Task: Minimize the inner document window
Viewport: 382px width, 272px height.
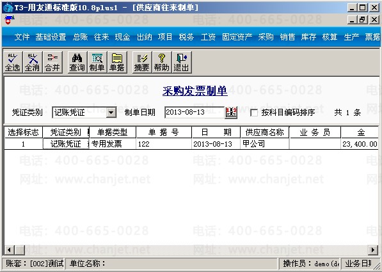Action: (352, 19)
